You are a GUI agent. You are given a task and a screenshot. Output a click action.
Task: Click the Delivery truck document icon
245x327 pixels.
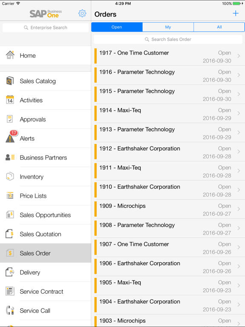click(x=10, y=272)
